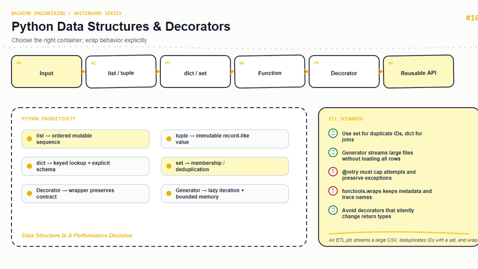Click the text 'Generator streams large files without loading all rows'
The image size is (478, 269).
378,156
